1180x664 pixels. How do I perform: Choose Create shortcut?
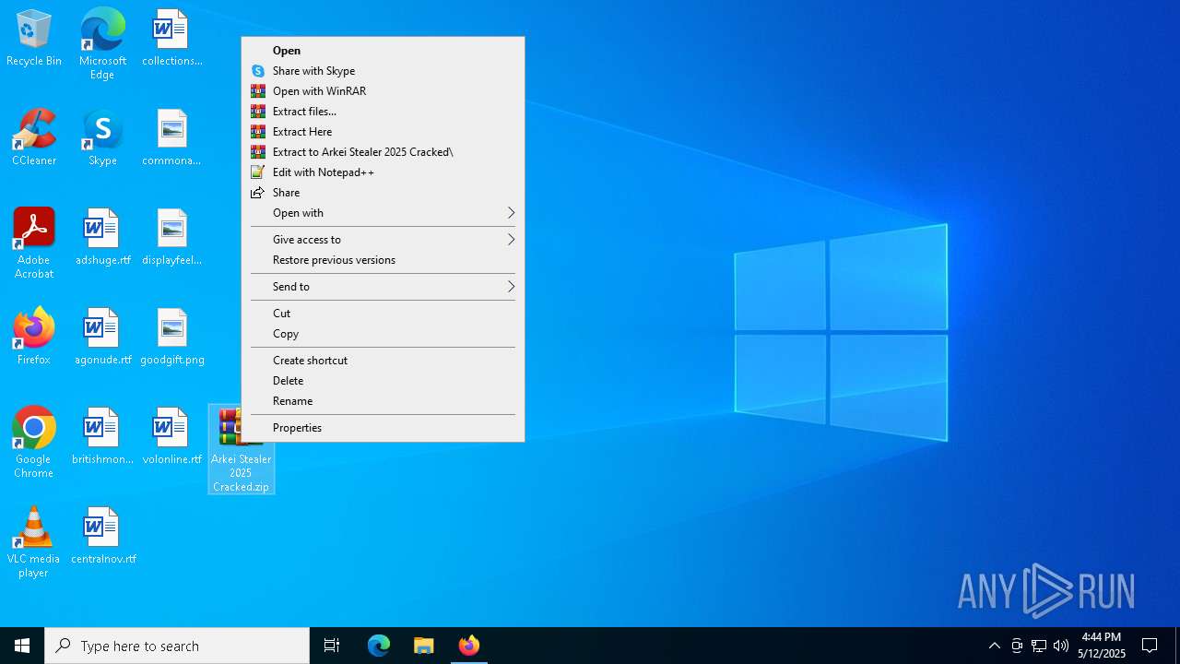[383, 361]
